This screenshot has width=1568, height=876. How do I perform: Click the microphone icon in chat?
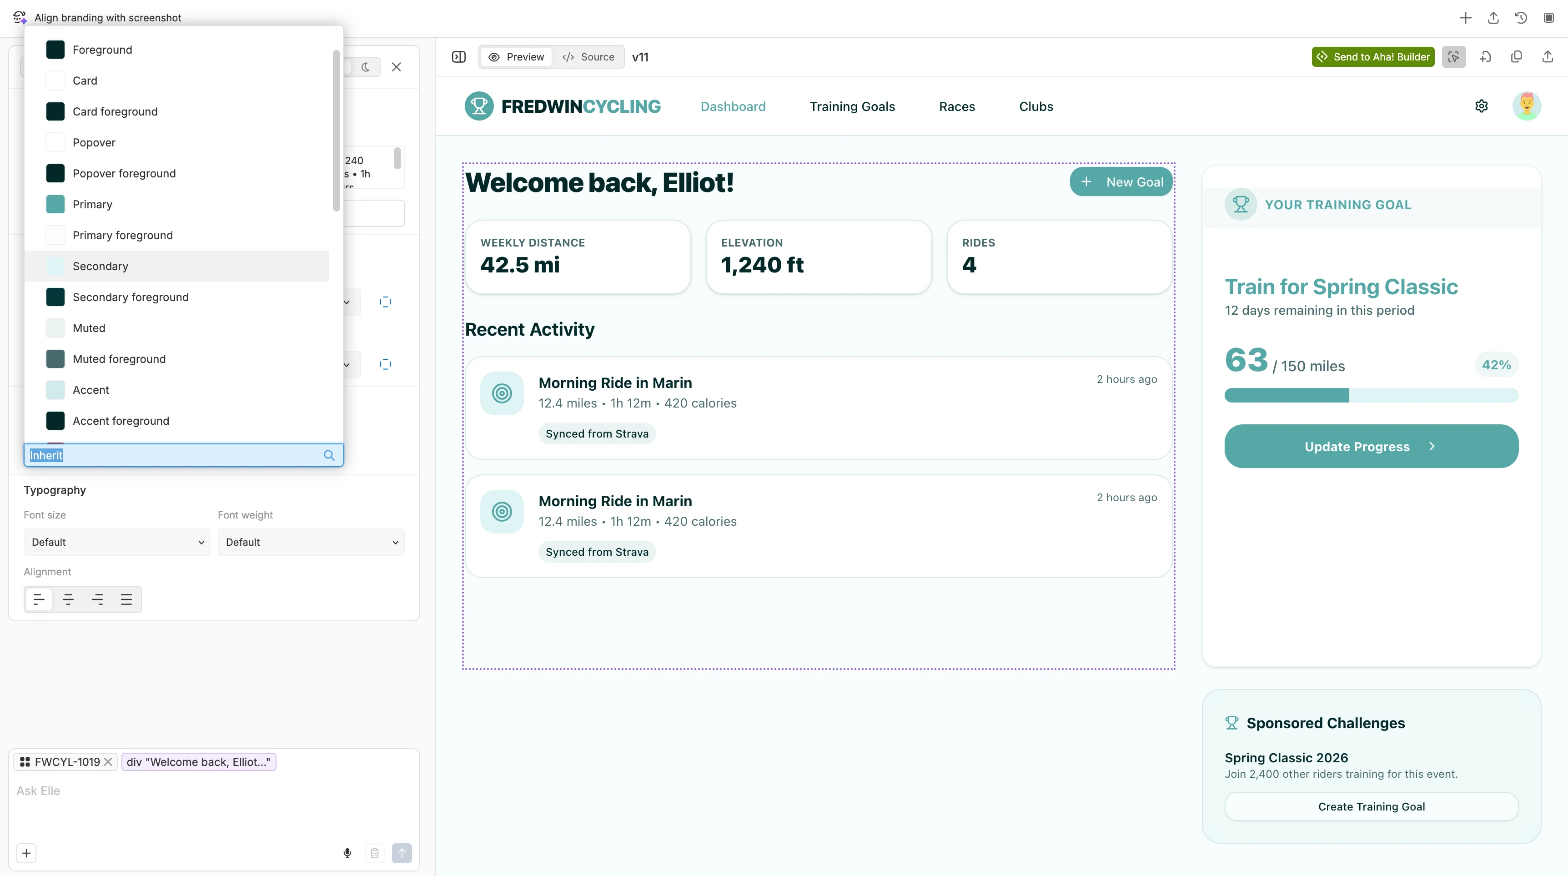pos(347,853)
